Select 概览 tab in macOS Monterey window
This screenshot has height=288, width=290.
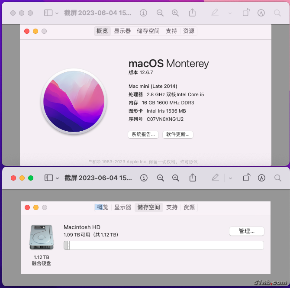102,31
